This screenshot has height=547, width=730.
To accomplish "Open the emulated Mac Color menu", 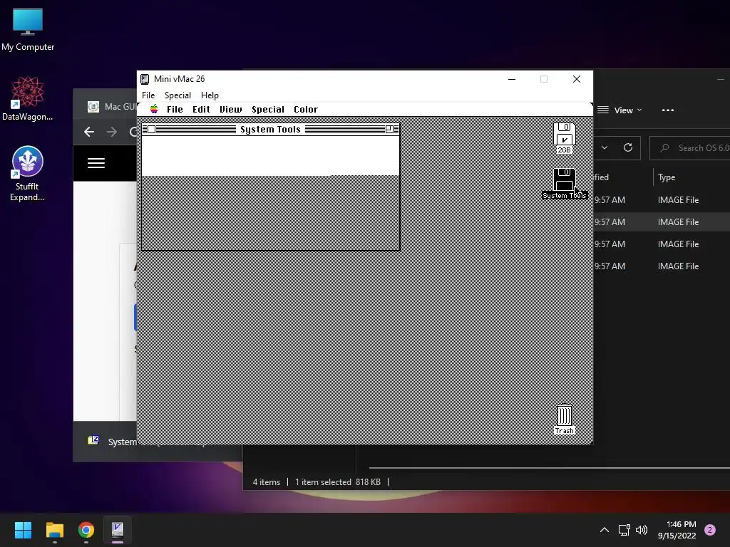I will (306, 109).
